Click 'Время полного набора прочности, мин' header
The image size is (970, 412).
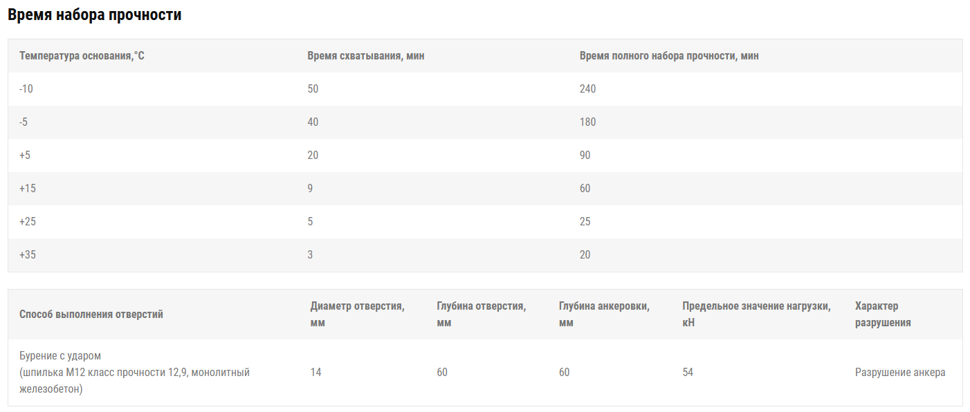(669, 56)
